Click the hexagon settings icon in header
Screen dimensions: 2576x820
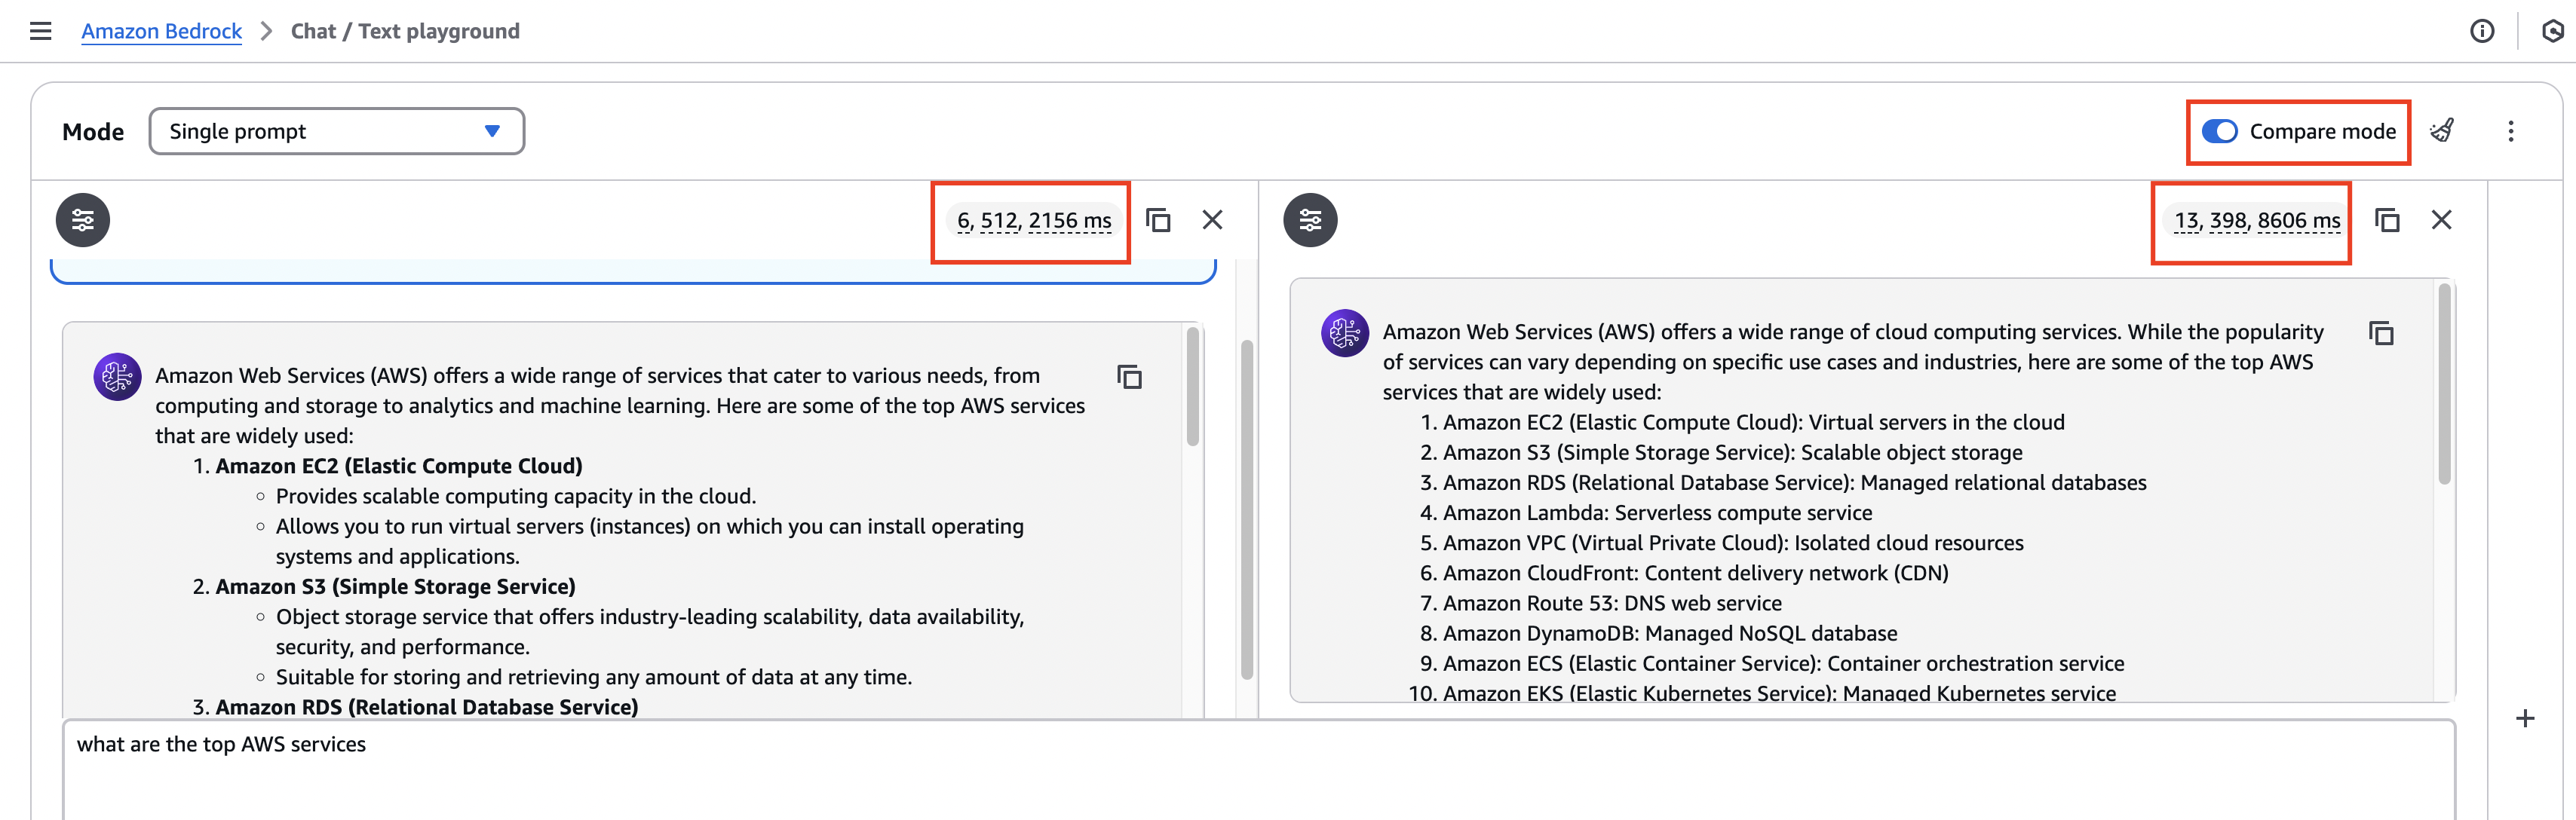2553,31
